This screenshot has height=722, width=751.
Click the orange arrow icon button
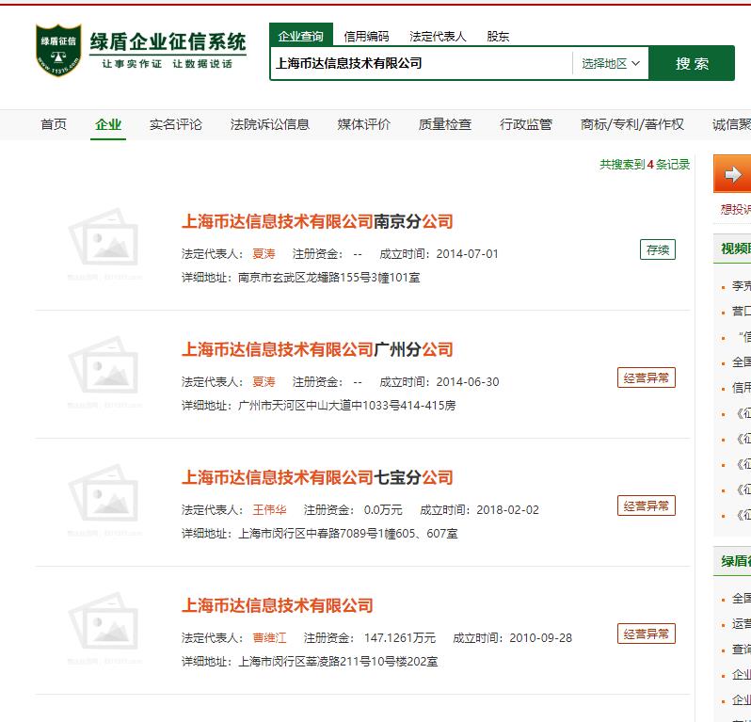732,175
